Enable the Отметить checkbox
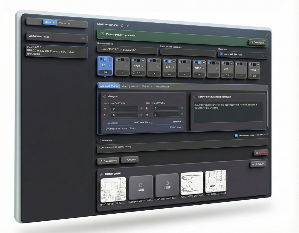Screen dimensions: 299x233 [99, 140]
